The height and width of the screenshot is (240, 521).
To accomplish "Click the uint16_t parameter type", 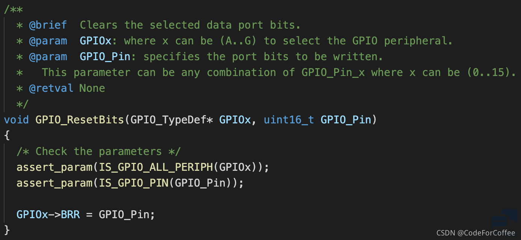I will click(289, 120).
